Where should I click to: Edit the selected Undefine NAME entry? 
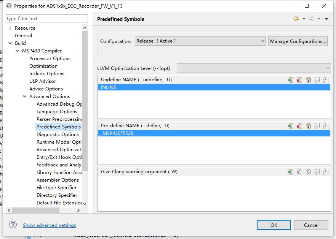(x=308, y=80)
